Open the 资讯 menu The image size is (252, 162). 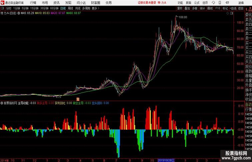pos(56,3)
